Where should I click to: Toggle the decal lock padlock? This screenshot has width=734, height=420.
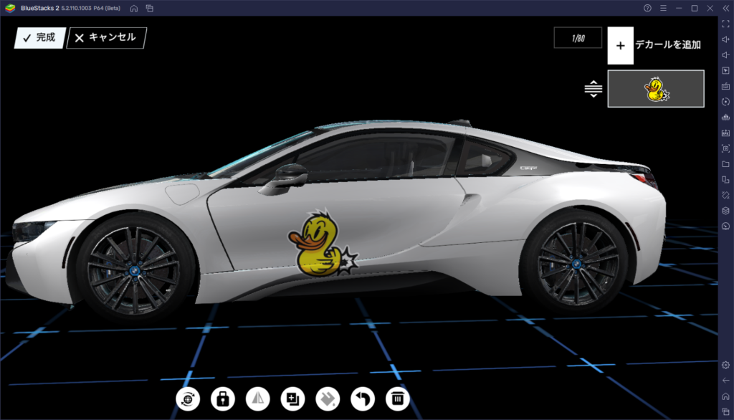(x=224, y=398)
